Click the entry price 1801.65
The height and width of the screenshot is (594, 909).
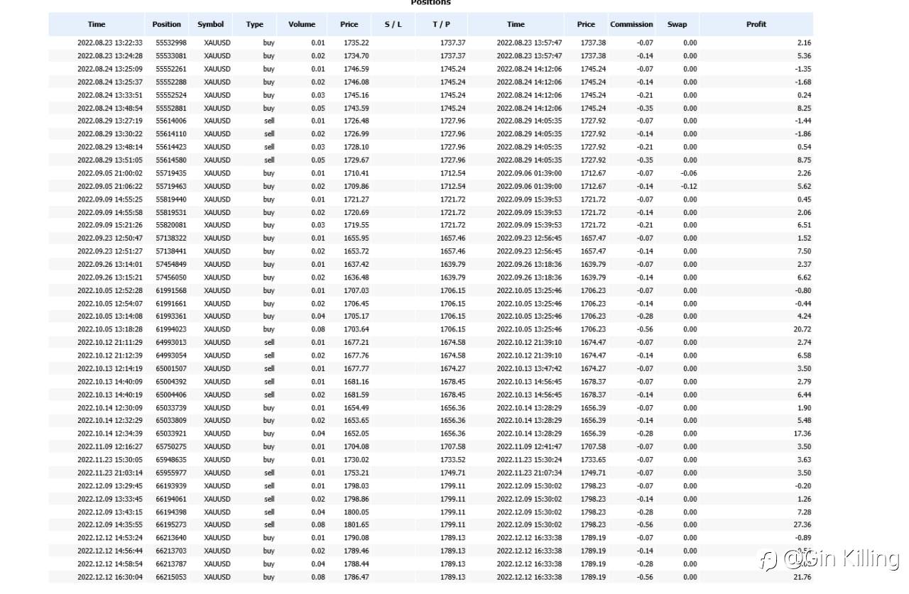(356, 524)
